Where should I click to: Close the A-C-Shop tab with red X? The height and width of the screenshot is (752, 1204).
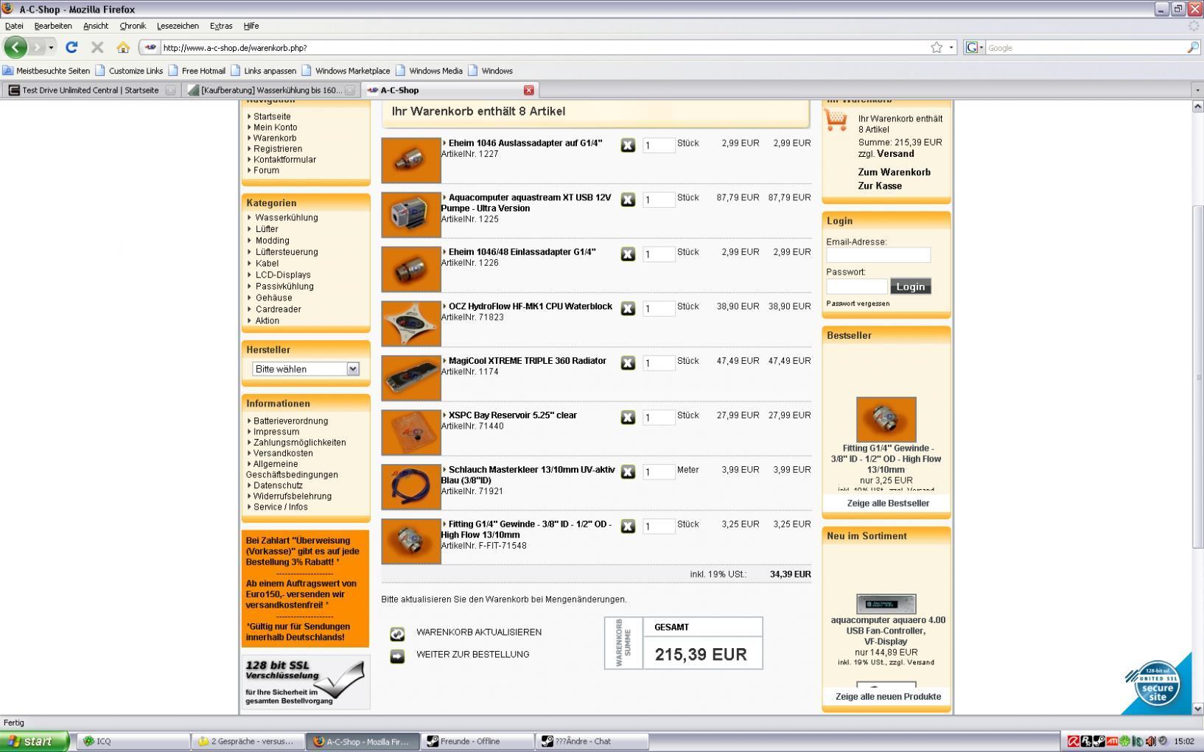pyautogui.click(x=528, y=90)
